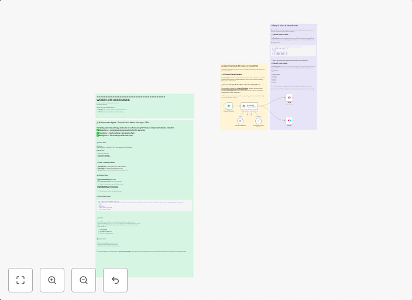Select the WORKFLOW ASSISTANCE sticky note heading

(x=114, y=100)
